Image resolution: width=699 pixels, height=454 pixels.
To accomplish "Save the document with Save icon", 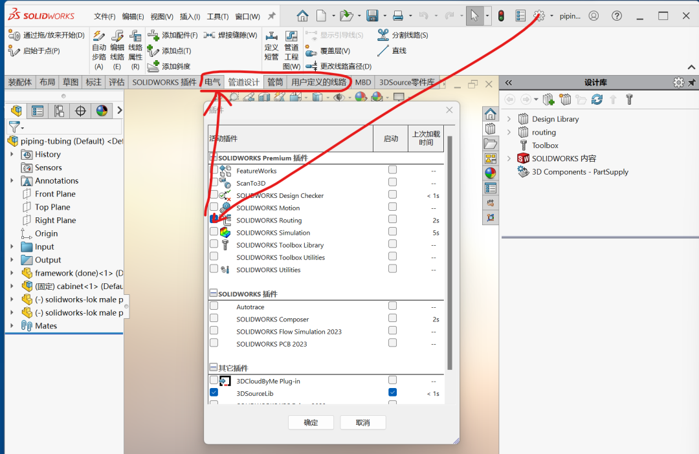I will 372,16.
